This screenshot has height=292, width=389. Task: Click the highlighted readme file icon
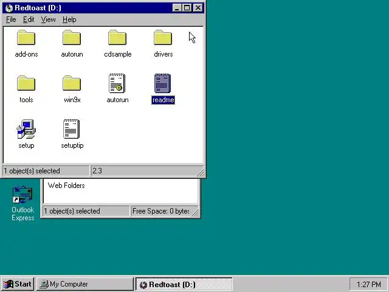163,83
